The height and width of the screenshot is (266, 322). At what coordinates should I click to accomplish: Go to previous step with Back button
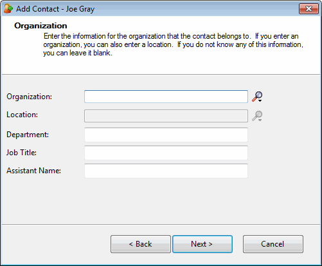click(141, 244)
